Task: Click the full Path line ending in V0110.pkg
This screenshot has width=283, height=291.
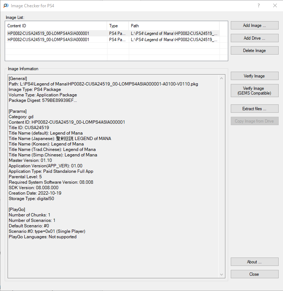Action: click(103, 84)
